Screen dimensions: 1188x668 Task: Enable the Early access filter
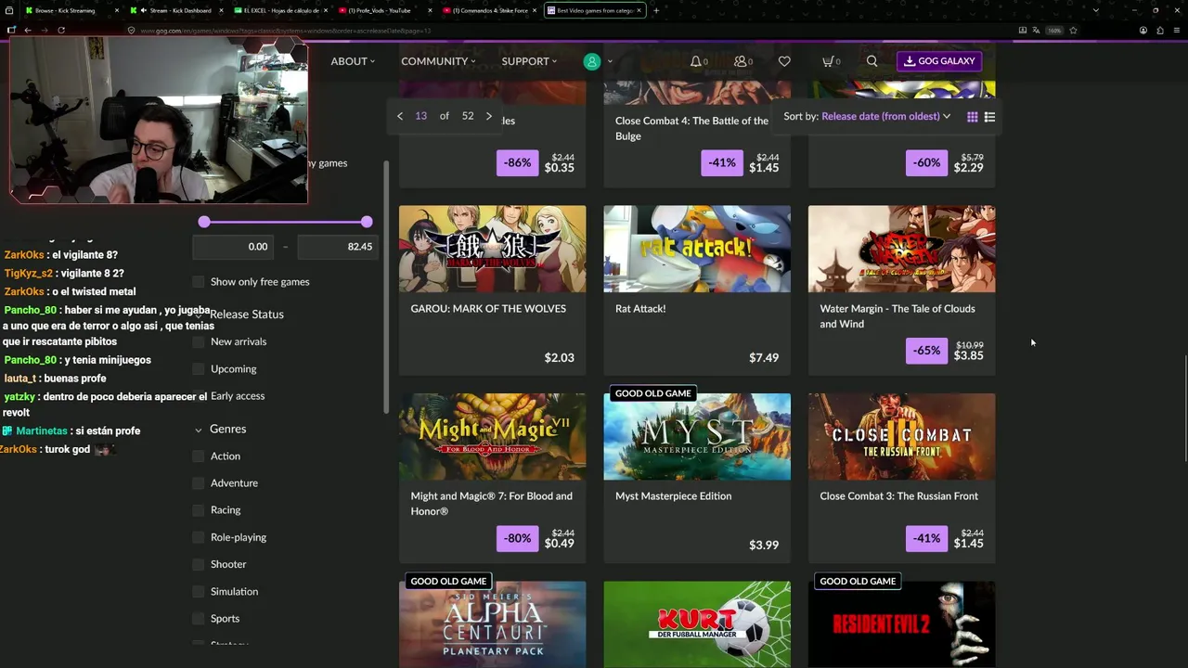pos(198,396)
